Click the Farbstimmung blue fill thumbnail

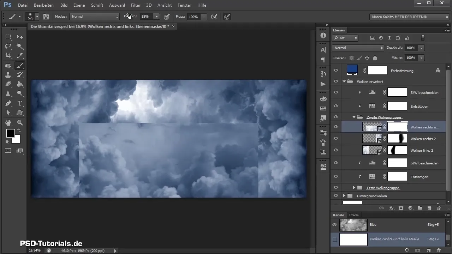pyautogui.click(x=352, y=70)
